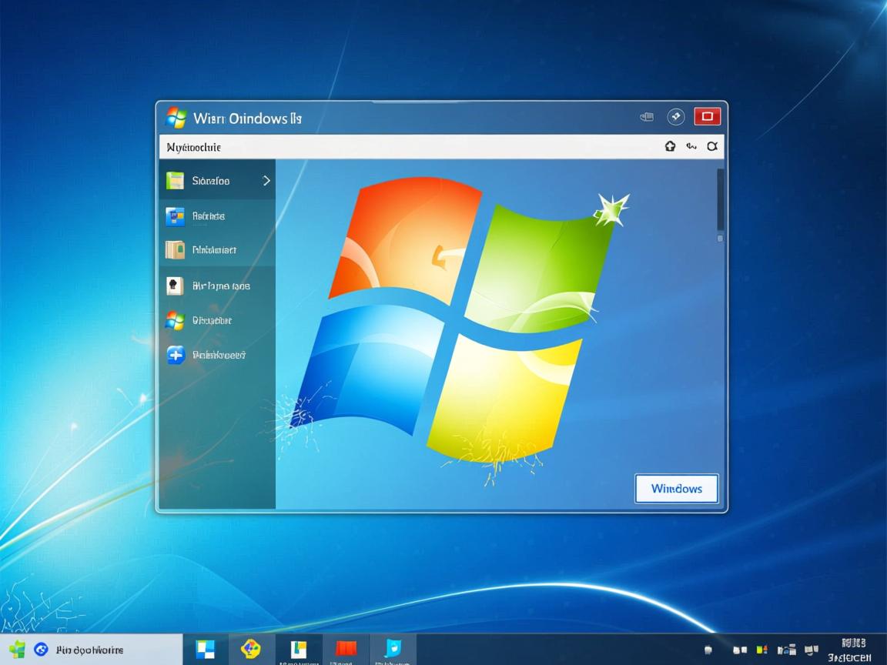This screenshot has width=887, height=665.
Task: Click the vertical scrollbar thumb in the window
Action: click(720, 199)
